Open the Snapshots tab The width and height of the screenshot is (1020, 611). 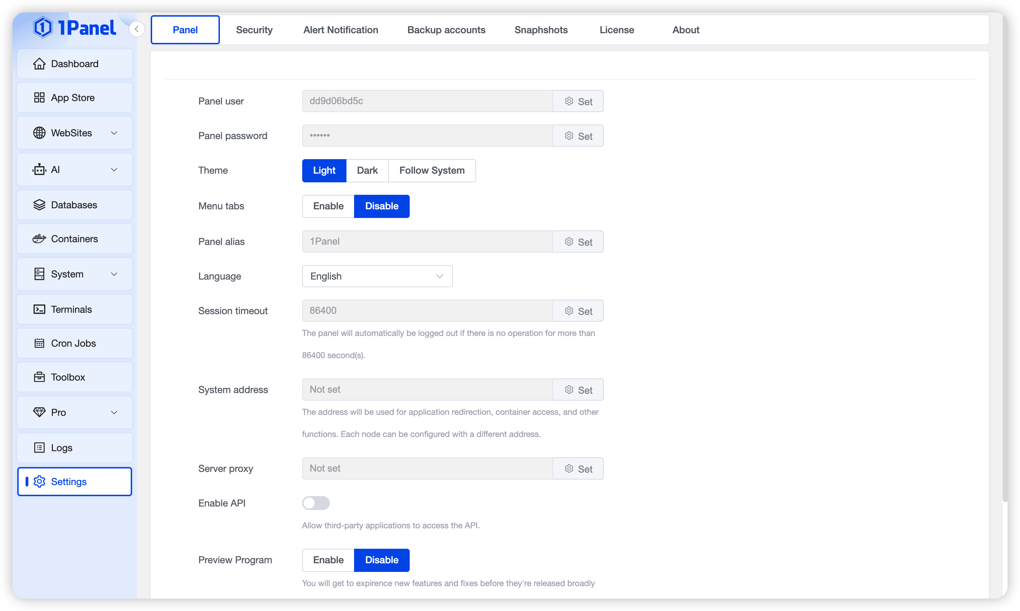point(541,30)
